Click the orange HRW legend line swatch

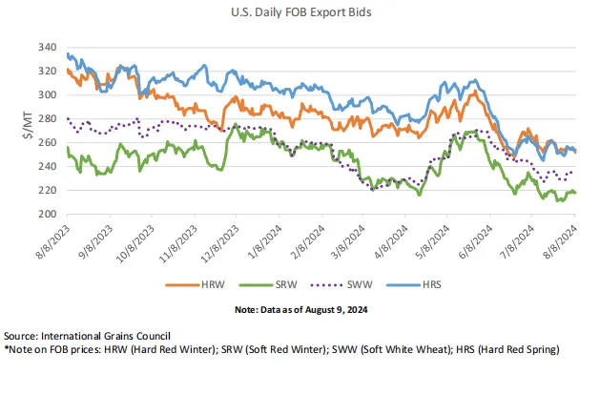182,285
